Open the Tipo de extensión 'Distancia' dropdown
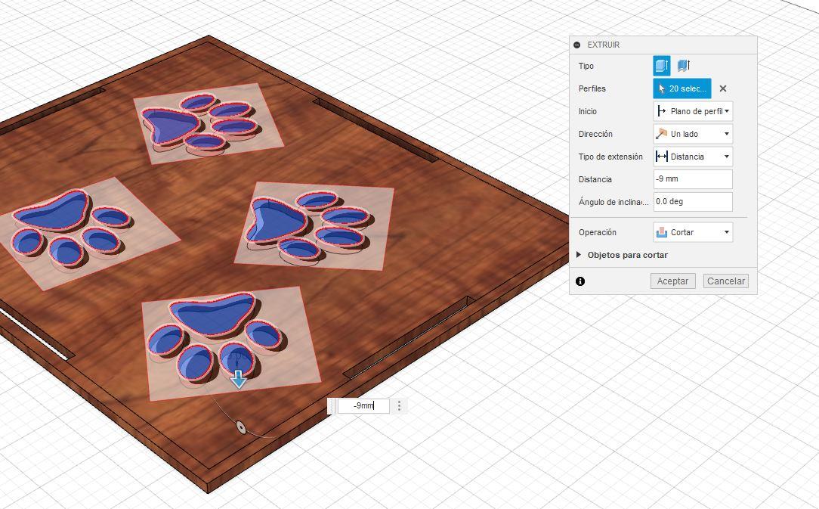Screen dimensions: 819x509 (693, 157)
